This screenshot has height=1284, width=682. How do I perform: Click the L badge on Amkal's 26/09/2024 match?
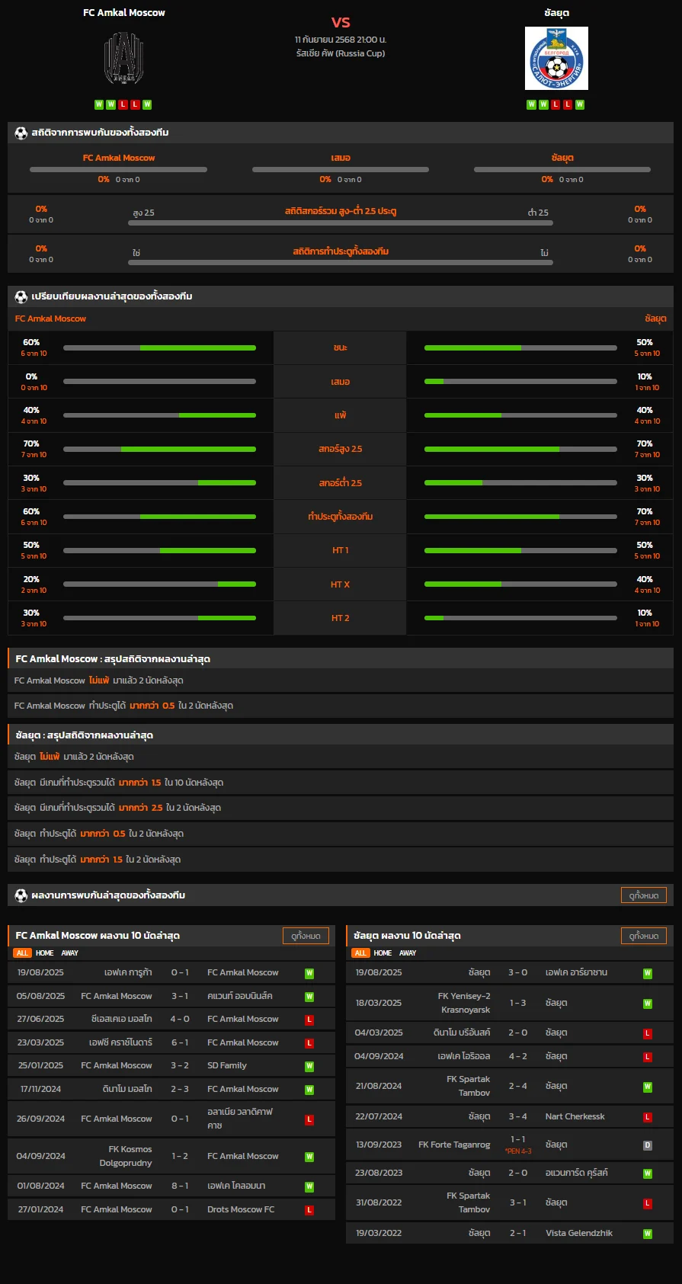tap(309, 1119)
